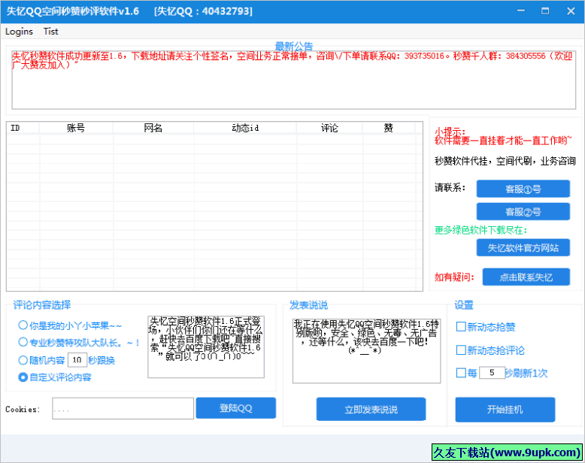Click inside the custom comment text box
The width and height of the screenshot is (585, 463).
(206, 346)
